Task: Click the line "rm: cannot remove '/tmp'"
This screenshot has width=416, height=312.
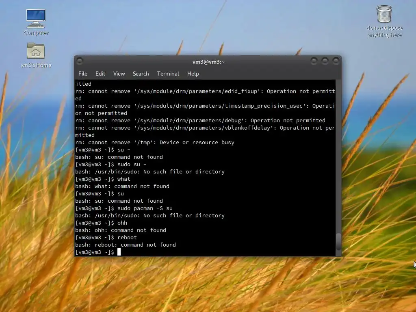Action: pyautogui.click(x=155, y=143)
